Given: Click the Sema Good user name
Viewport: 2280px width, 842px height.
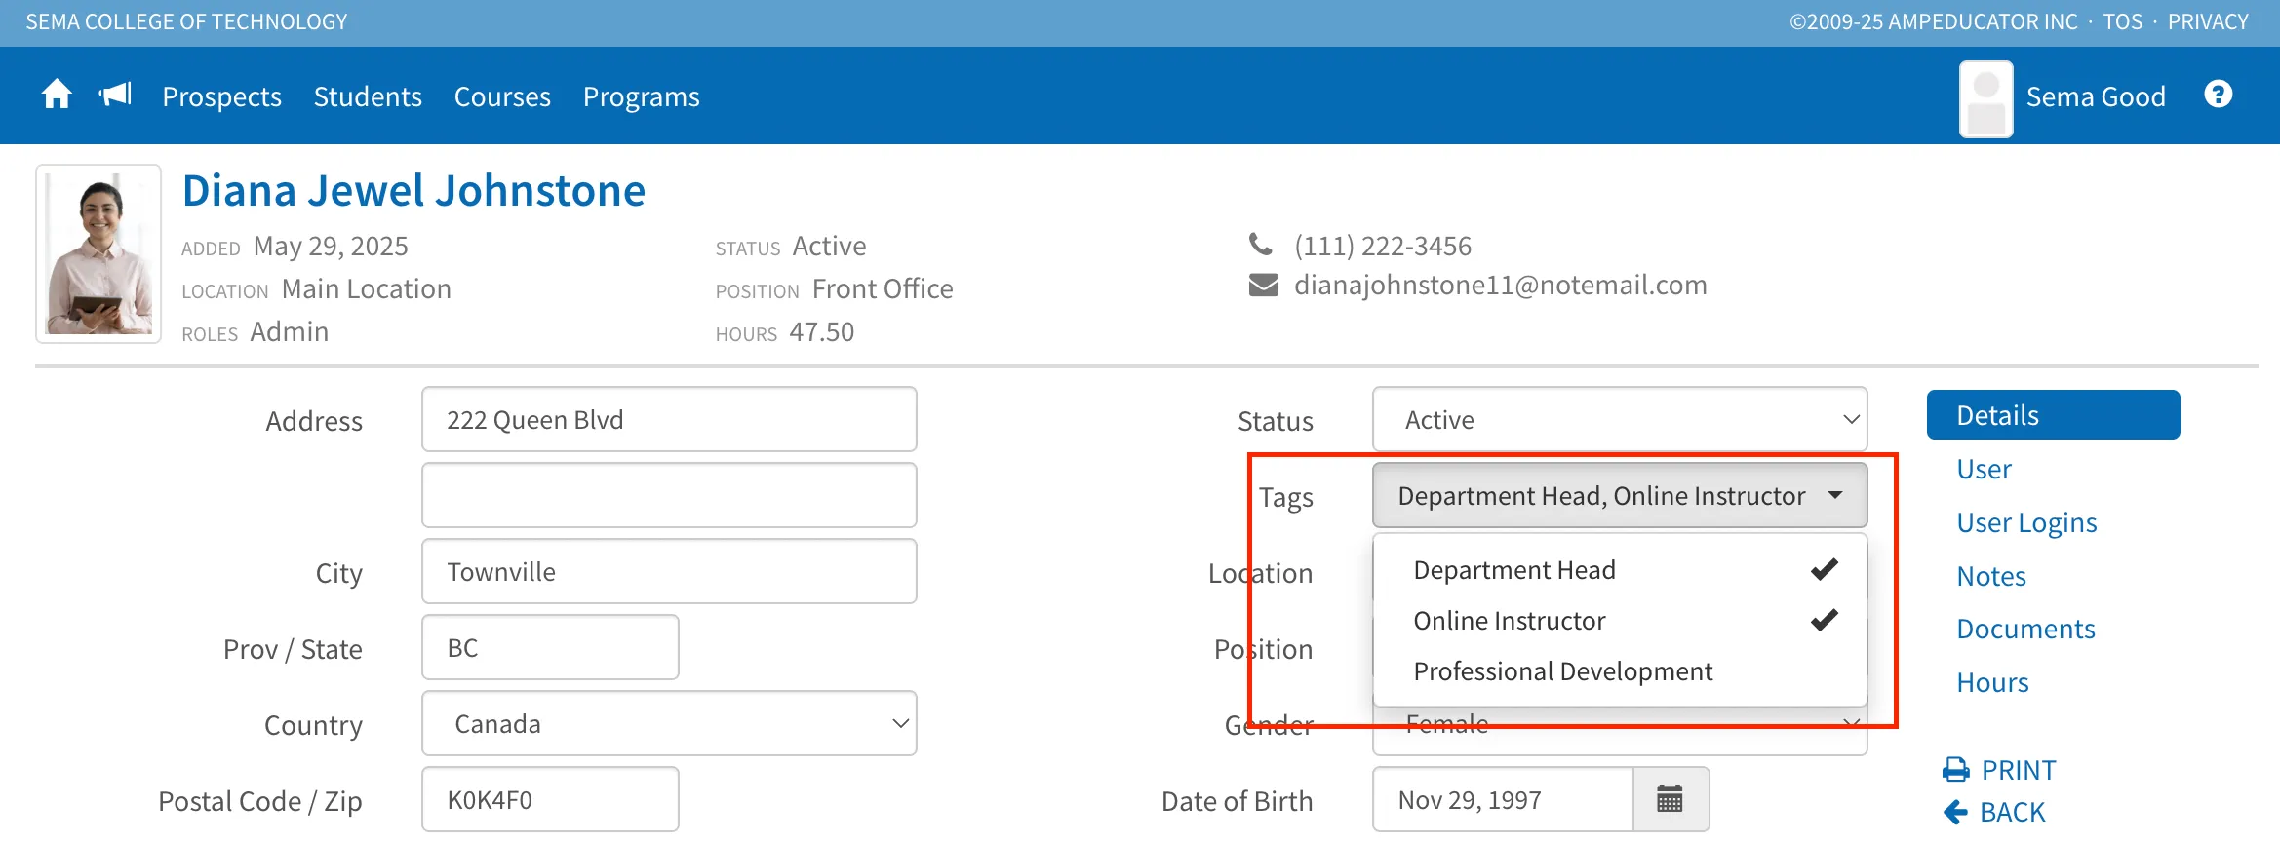Looking at the screenshot, I should 2096,96.
